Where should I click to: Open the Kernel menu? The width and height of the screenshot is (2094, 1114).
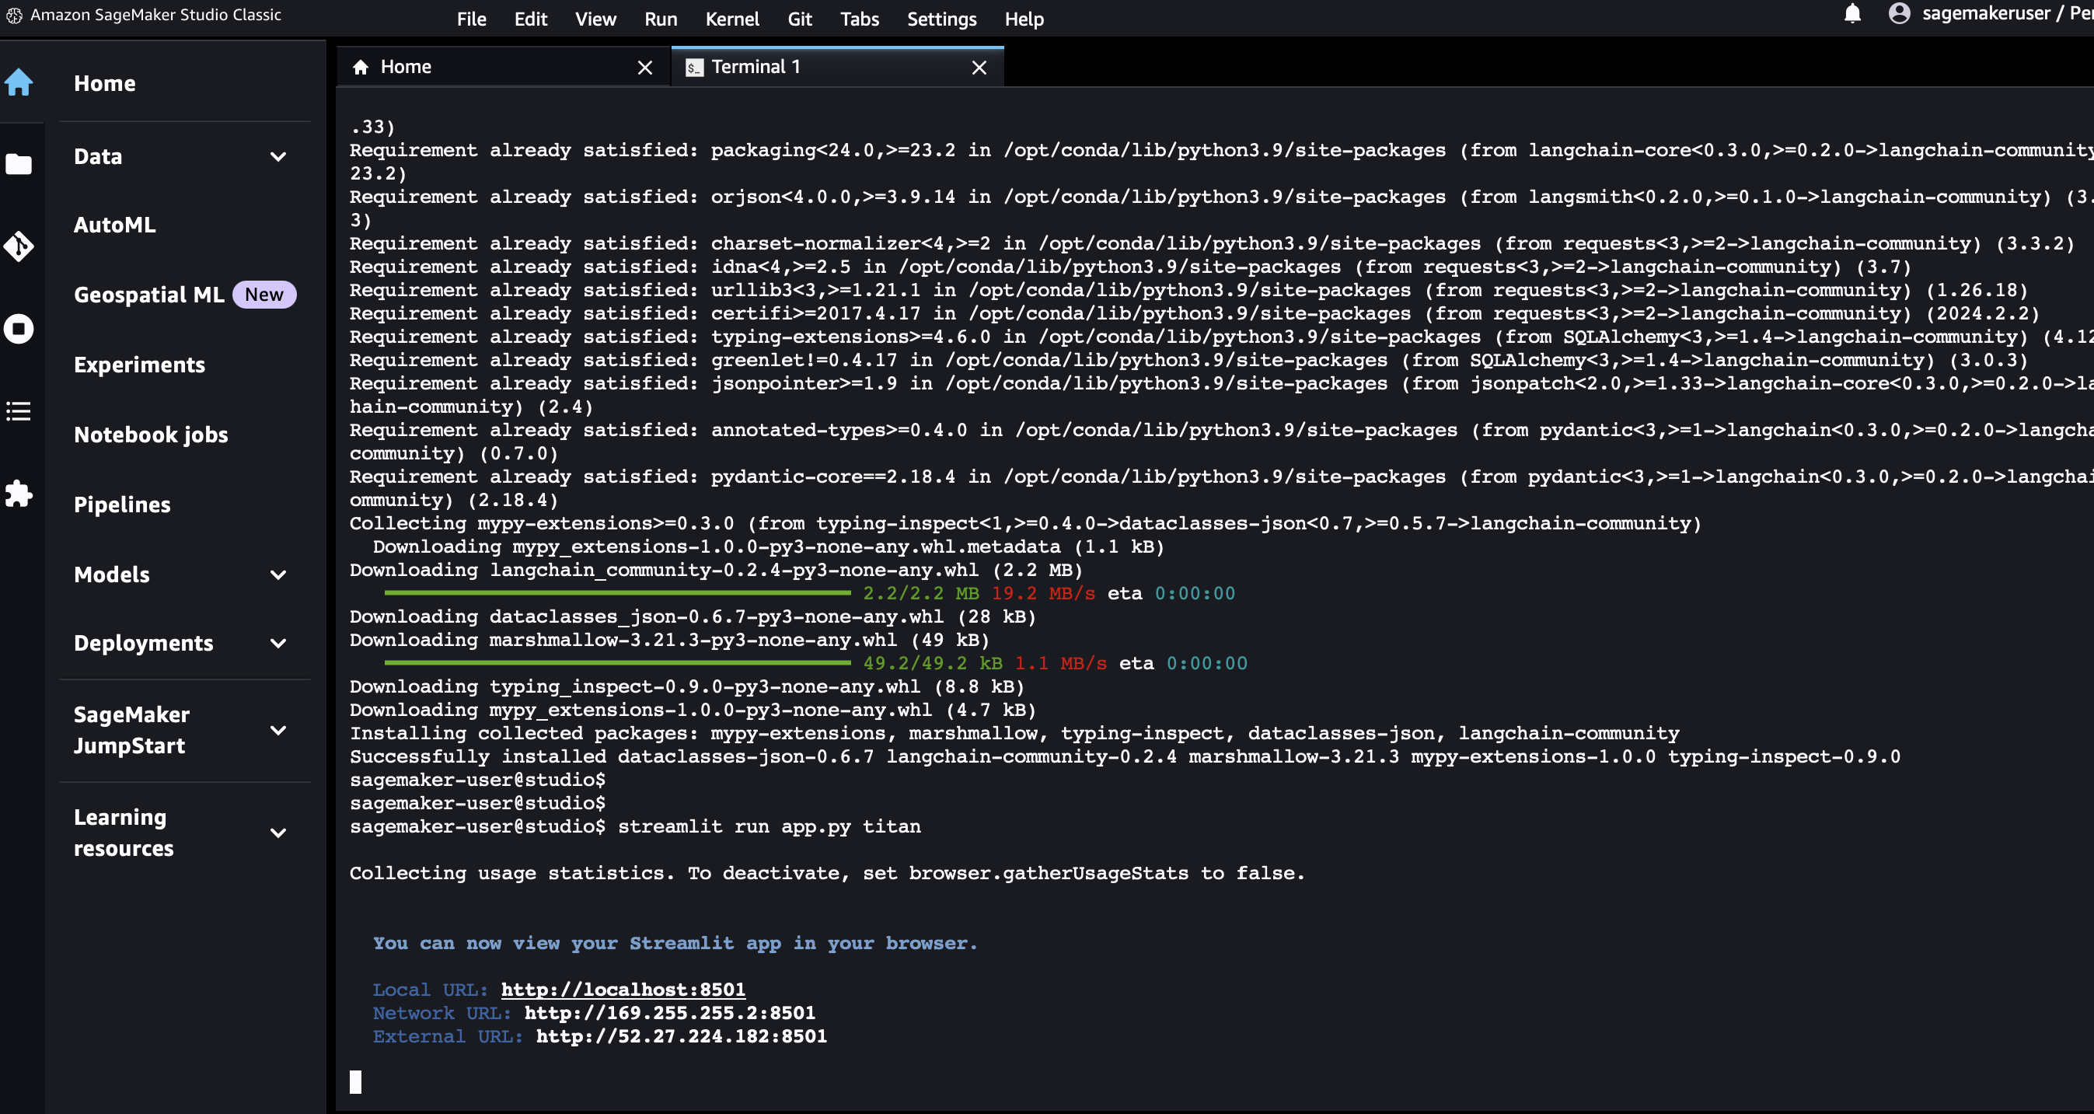[731, 19]
